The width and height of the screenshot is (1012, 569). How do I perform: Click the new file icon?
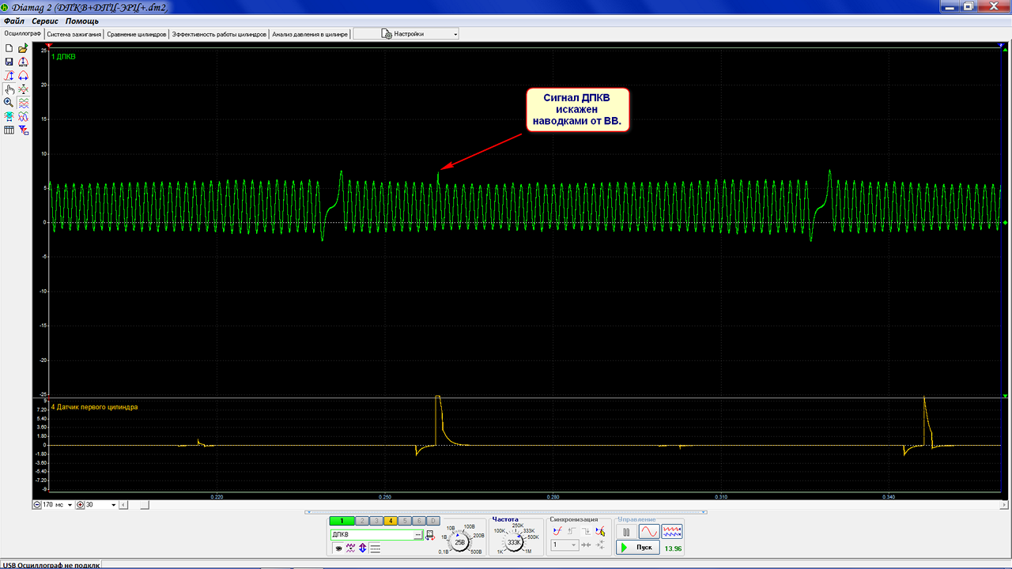[x=9, y=48]
